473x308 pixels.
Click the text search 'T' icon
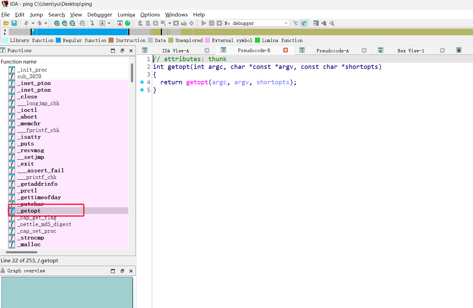click(x=64, y=23)
